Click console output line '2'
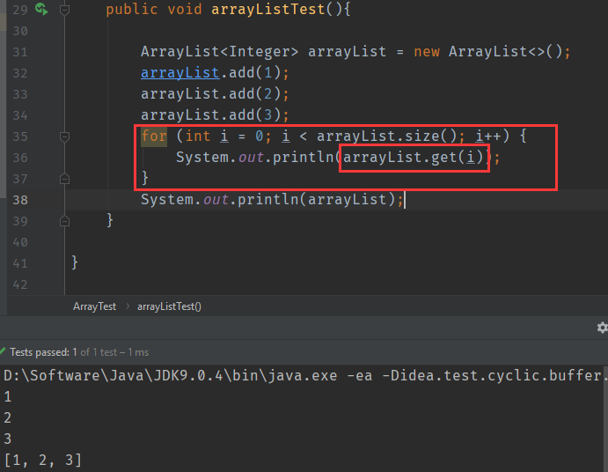Screen dimensions: 608x472 (x=8, y=417)
